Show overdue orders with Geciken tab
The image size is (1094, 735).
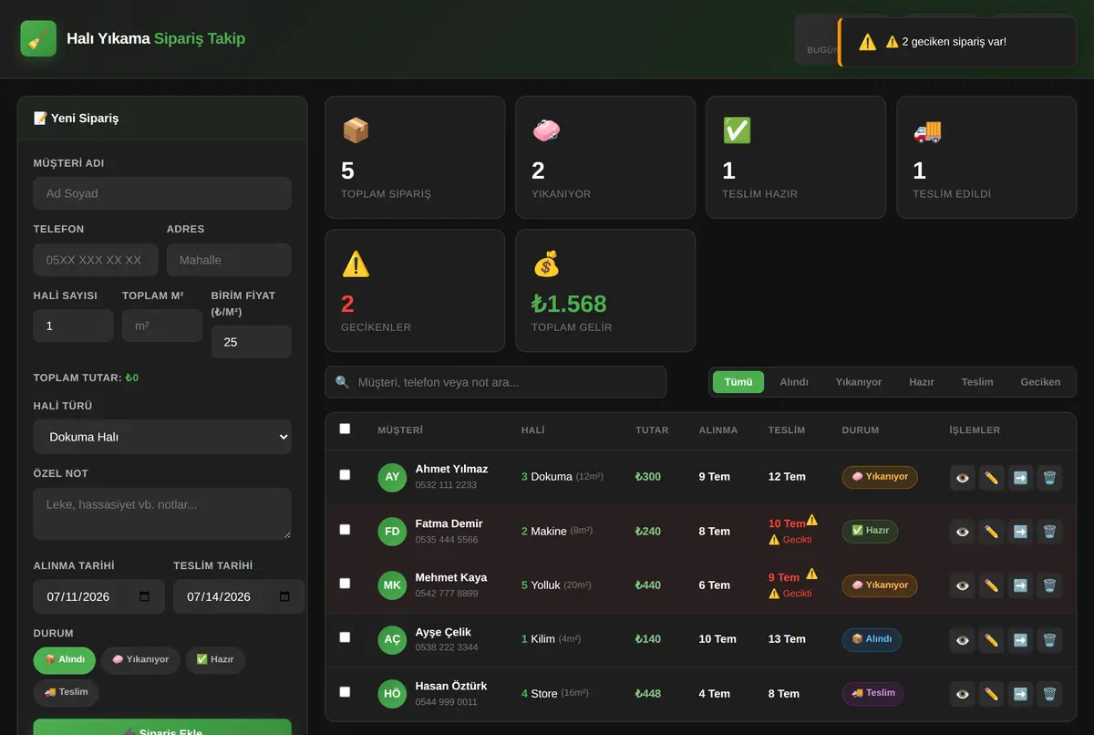(x=1040, y=382)
